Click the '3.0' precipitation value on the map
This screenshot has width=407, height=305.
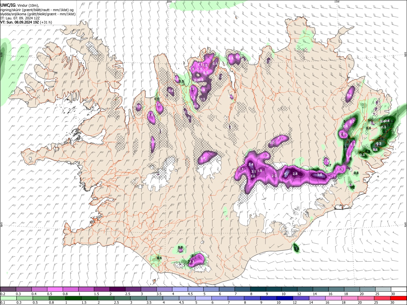(253, 176)
